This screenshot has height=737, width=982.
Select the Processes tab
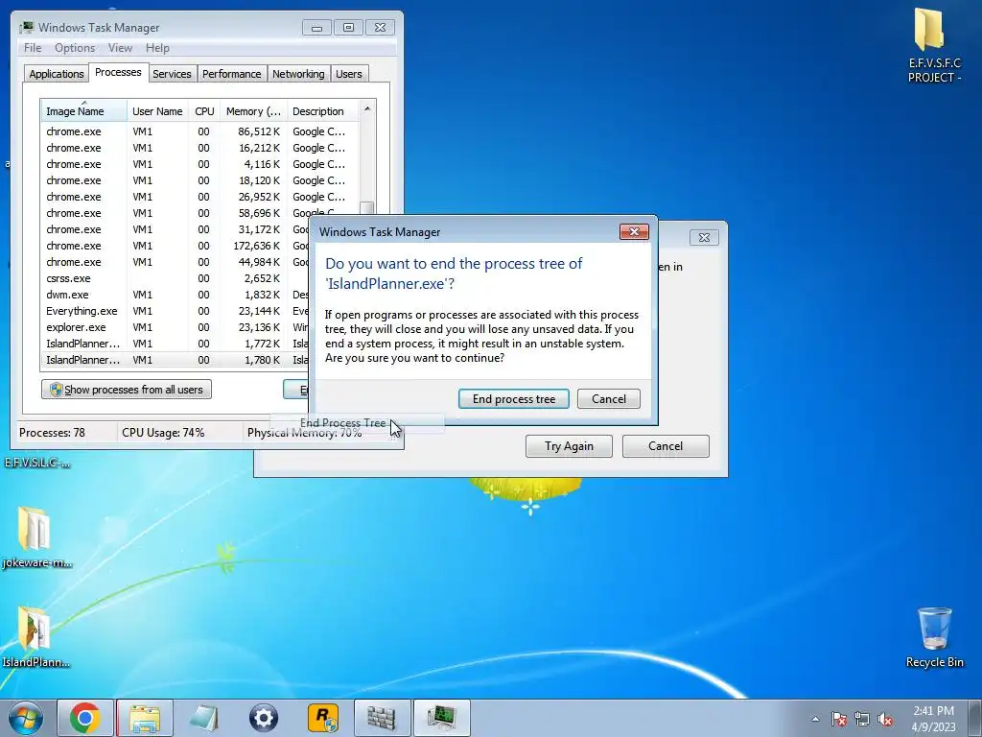click(x=118, y=73)
